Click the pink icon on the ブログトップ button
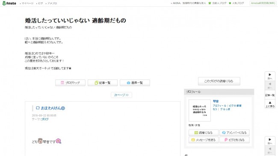The height and width of the screenshot is (156, 278). [62, 82]
